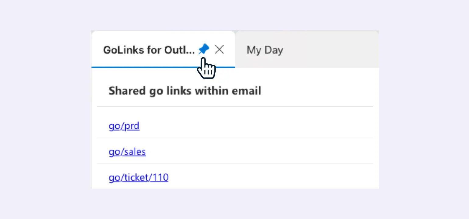Open the My Day tab

pyautogui.click(x=265, y=50)
